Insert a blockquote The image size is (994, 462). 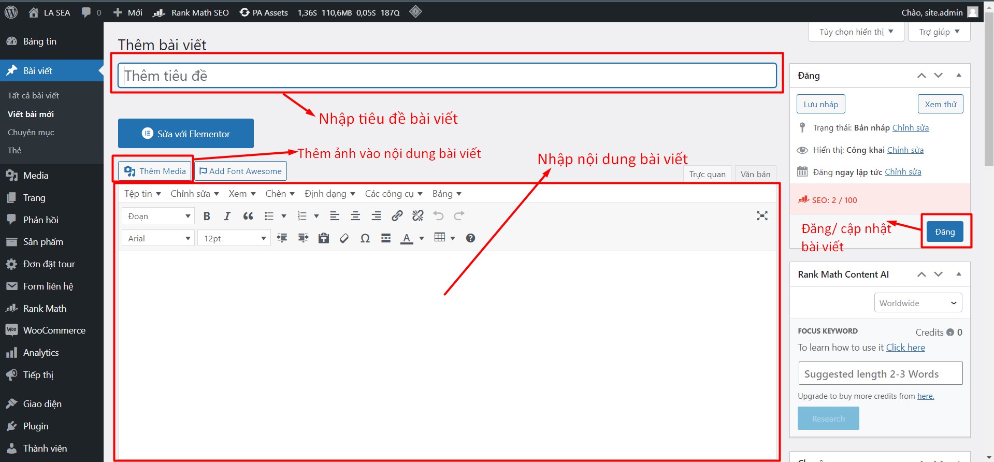point(248,216)
